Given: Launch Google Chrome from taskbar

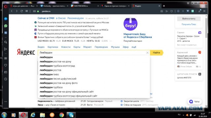Looking at the screenshot, I should [62, 115].
